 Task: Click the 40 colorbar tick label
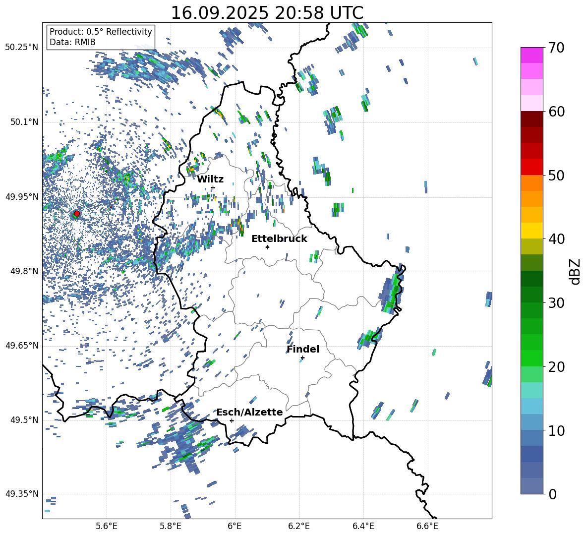coord(556,239)
